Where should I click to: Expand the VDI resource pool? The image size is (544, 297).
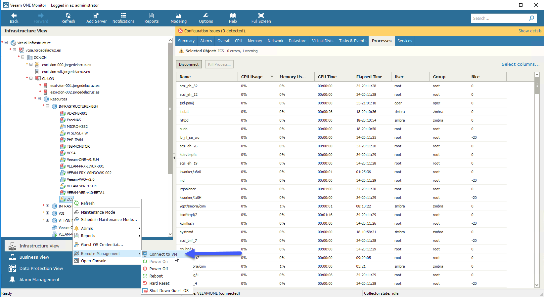click(x=47, y=213)
